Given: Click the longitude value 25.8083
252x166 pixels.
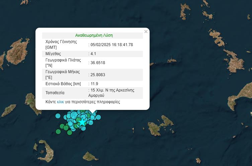Looking at the screenshot, I should point(98,75).
